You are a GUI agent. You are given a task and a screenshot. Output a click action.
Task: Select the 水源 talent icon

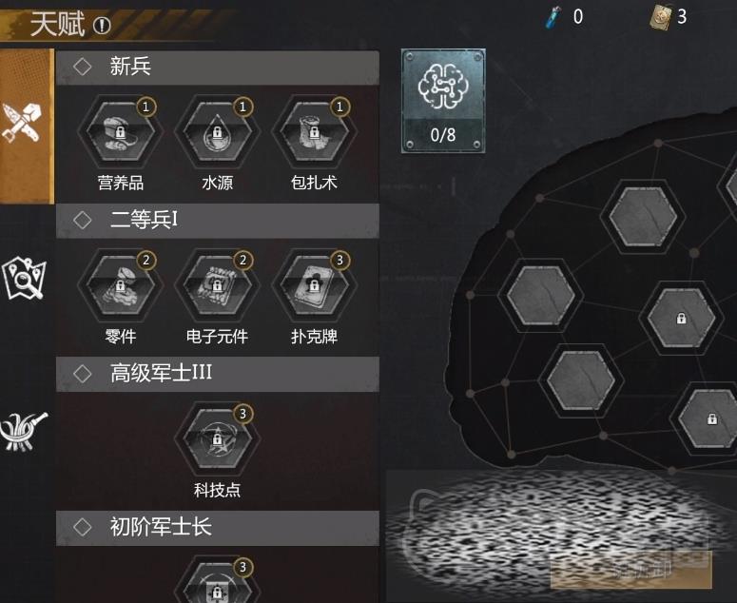217,131
